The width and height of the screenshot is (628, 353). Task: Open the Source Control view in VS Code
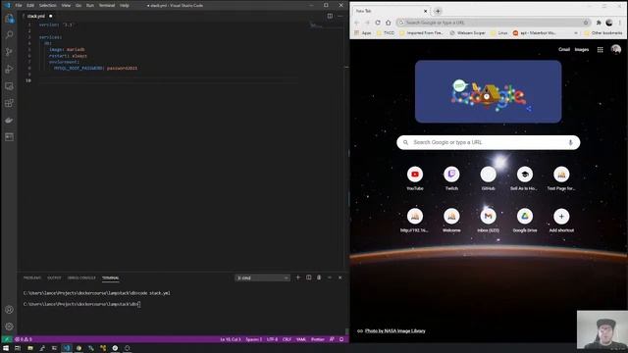click(x=9, y=52)
